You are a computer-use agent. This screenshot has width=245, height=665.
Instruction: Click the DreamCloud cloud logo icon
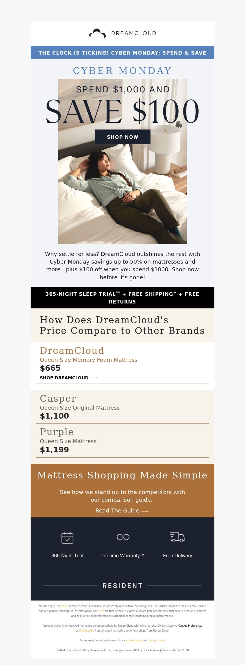point(97,33)
